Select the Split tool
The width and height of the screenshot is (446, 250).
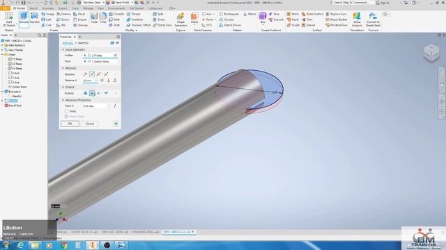158,14
